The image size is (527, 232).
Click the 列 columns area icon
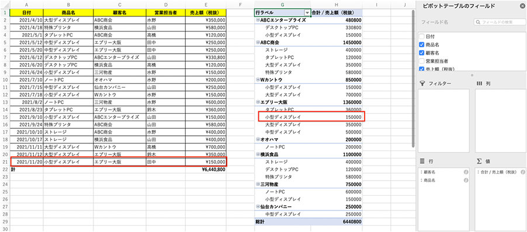click(480, 83)
